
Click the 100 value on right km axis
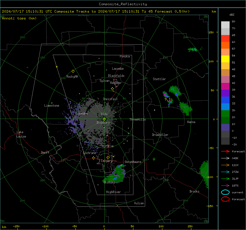pos(211,61)
